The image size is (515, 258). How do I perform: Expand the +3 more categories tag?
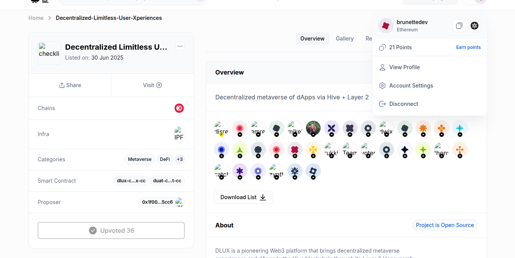[180, 159]
